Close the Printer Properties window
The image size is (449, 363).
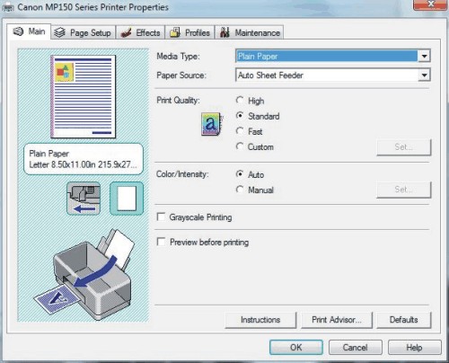[431, 4]
